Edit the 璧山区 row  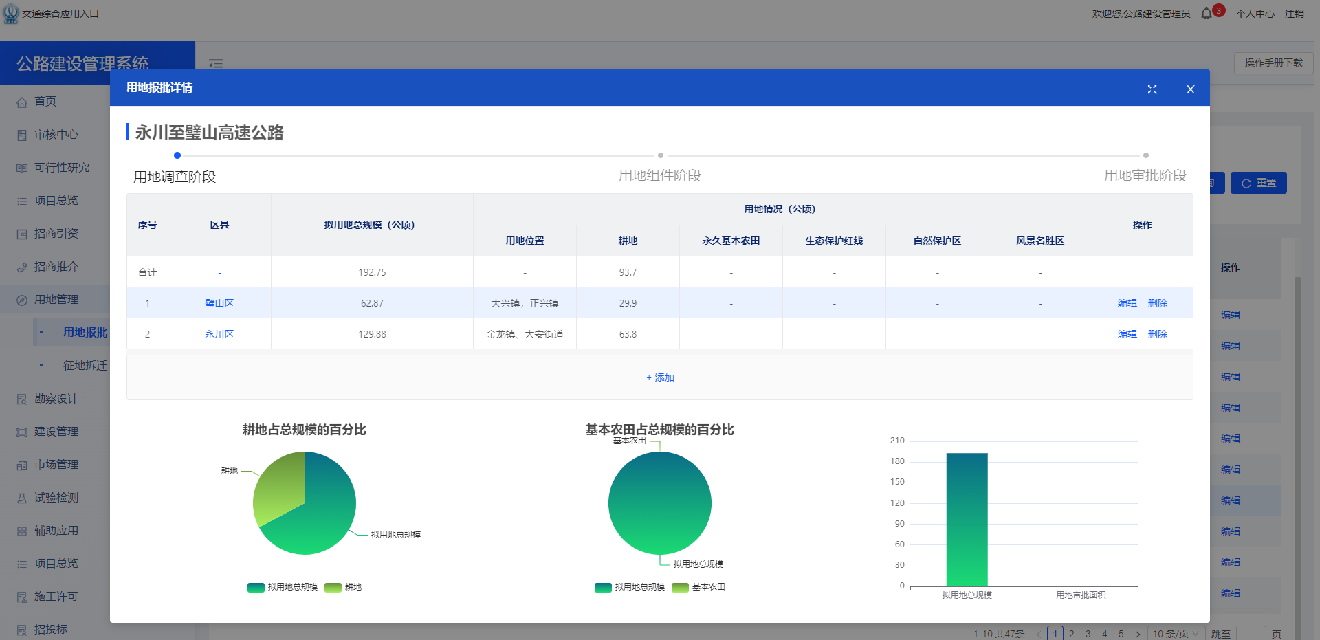coord(1127,303)
